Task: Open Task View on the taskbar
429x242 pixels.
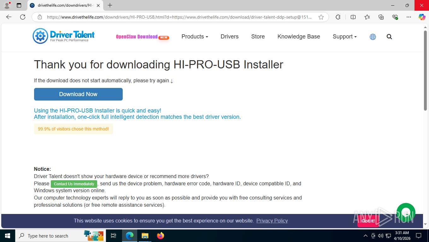Action: [114, 236]
